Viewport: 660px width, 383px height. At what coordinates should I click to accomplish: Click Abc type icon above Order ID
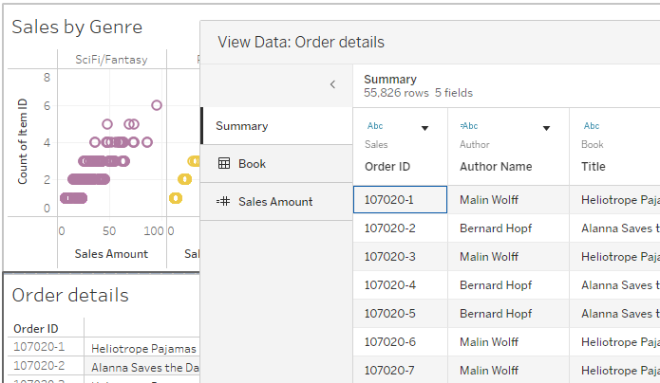[374, 126]
